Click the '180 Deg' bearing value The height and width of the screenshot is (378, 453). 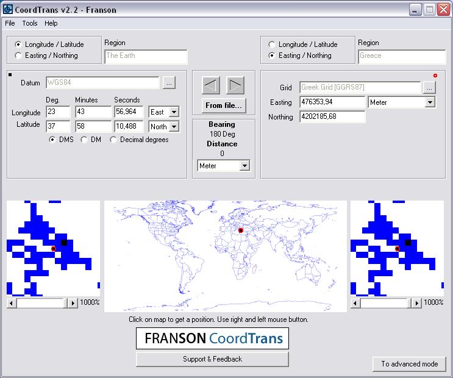pos(223,134)
